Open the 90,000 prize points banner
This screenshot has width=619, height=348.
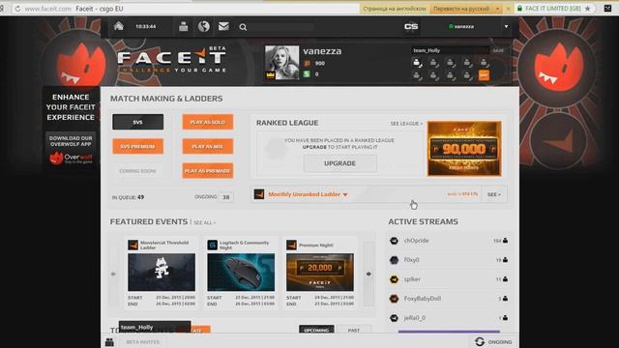(464, 148)
